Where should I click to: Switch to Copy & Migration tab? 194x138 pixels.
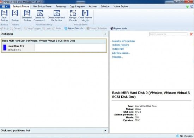[77, 6]
